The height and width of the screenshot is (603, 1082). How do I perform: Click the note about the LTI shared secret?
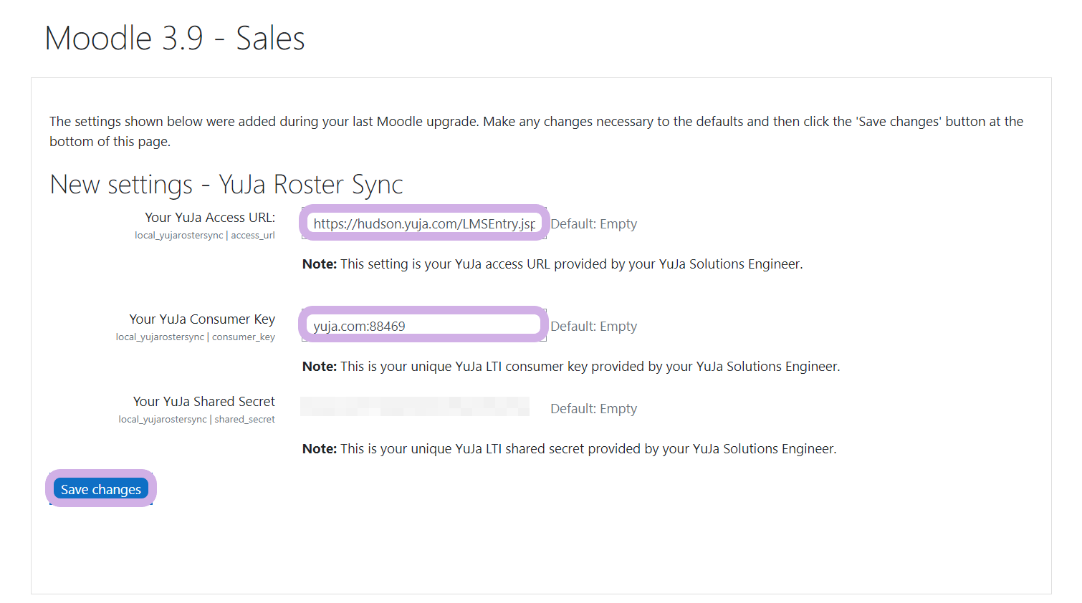click(x=569, y=449)
